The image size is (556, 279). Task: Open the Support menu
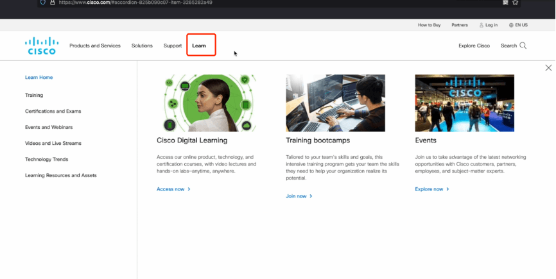click(173, 46)
